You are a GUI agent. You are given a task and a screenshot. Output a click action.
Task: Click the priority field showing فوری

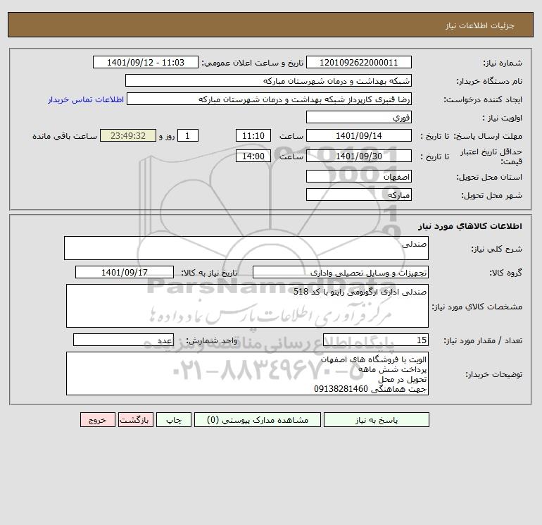point(359,117)
